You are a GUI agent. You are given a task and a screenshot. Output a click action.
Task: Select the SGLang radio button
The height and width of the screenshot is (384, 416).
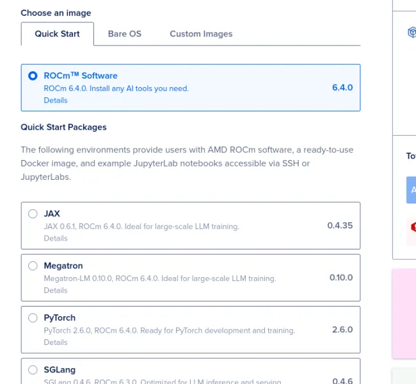[33, 370]
